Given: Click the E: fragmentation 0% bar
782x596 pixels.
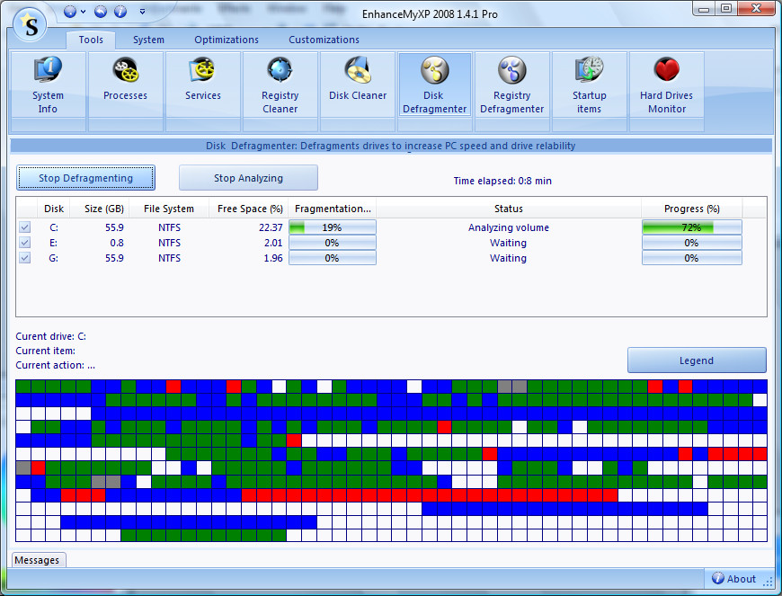Looking at the screenshot, I should tap(333, 243).
